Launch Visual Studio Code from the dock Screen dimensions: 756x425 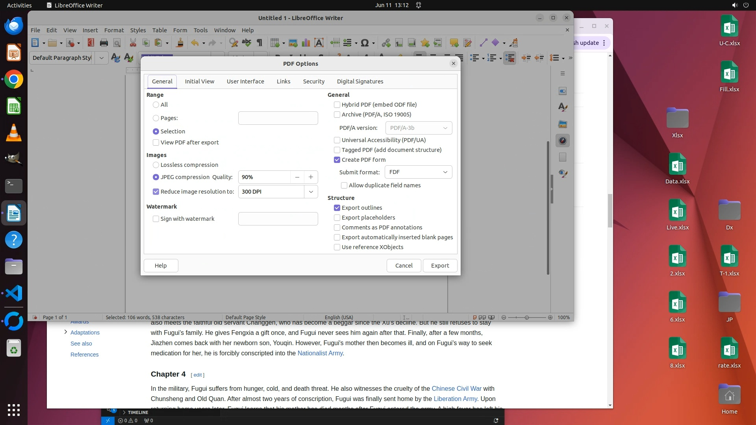pyautogui.click(x=14, y=293)
